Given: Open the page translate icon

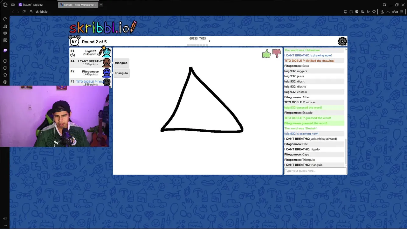Looking at the screenshot, I should (x=362, y=12).
